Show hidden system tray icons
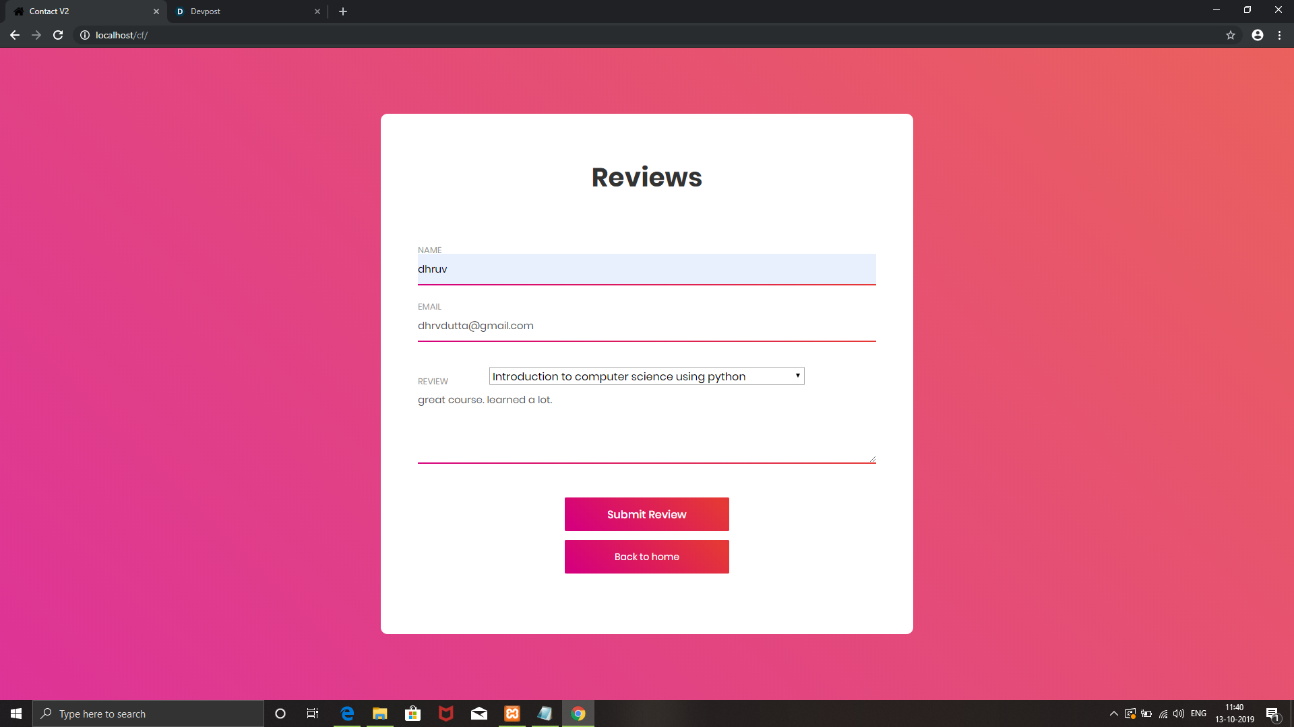 point(1113,714)
